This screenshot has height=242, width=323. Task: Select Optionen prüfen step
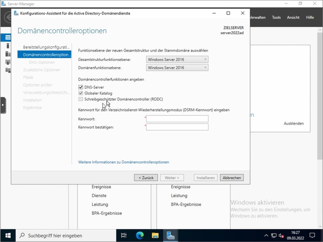coord(37,85)
